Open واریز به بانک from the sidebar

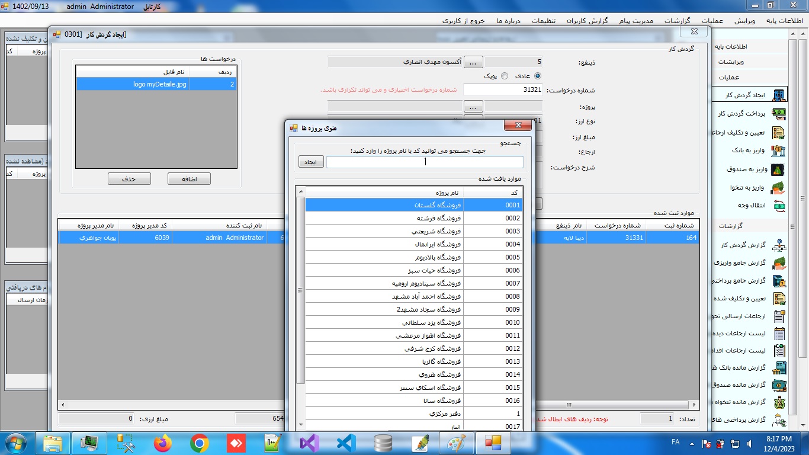pos(779,150)
